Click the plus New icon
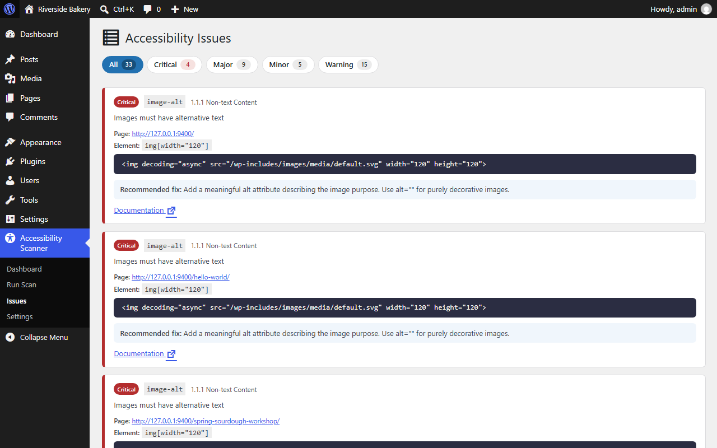Screen dimensions: 717x448 click(x=175, y=9)
